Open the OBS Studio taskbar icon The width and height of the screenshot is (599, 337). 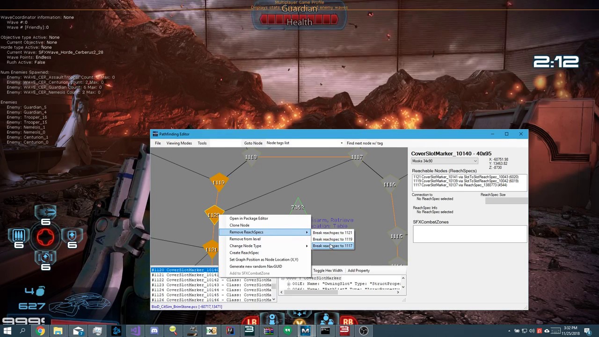pyautogui.click(x=364, y=331)
